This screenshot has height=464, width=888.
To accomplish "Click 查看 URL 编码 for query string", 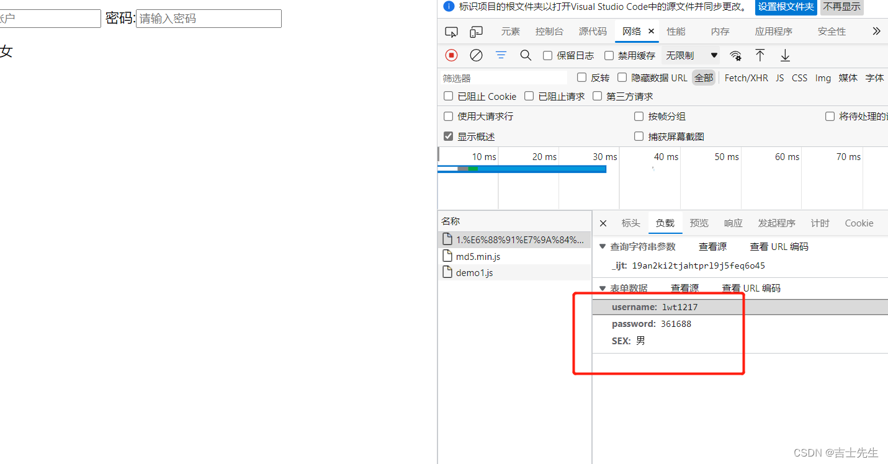I will click(779, 246).
